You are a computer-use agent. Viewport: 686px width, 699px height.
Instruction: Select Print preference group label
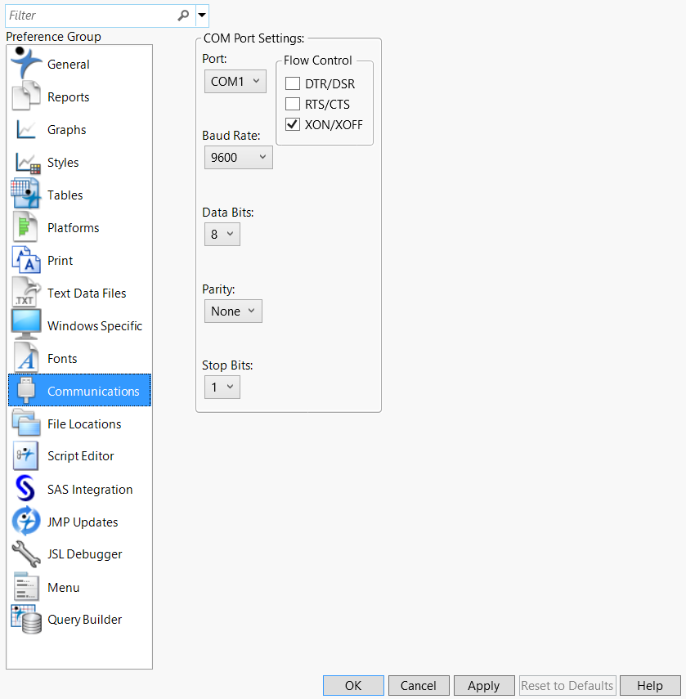pyautogui.click(x=60, y=260)
